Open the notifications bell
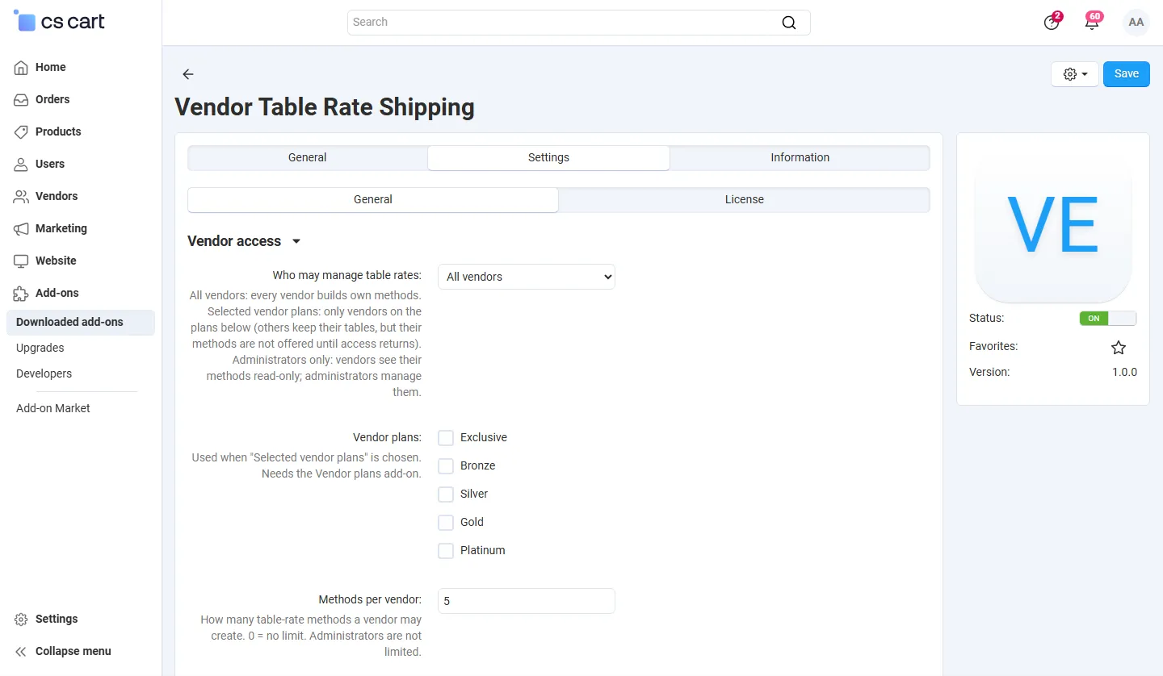Screen dimensions: 1163x676 [1092, 22]
